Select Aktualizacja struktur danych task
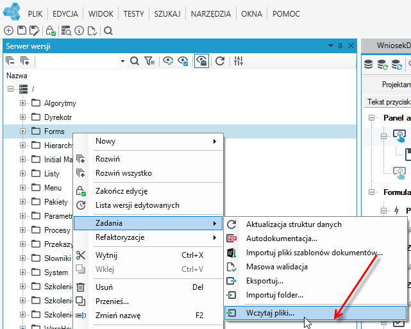Image resolution: width=411 pixels, height=329 pixels. pyautogui.click(x=315, y=224)
